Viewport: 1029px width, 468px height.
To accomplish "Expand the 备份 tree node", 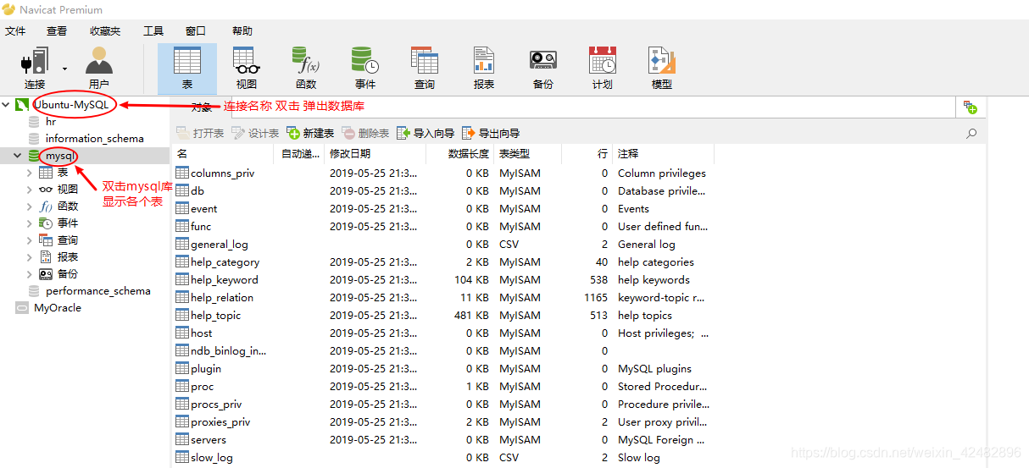I will coord(30,274).
